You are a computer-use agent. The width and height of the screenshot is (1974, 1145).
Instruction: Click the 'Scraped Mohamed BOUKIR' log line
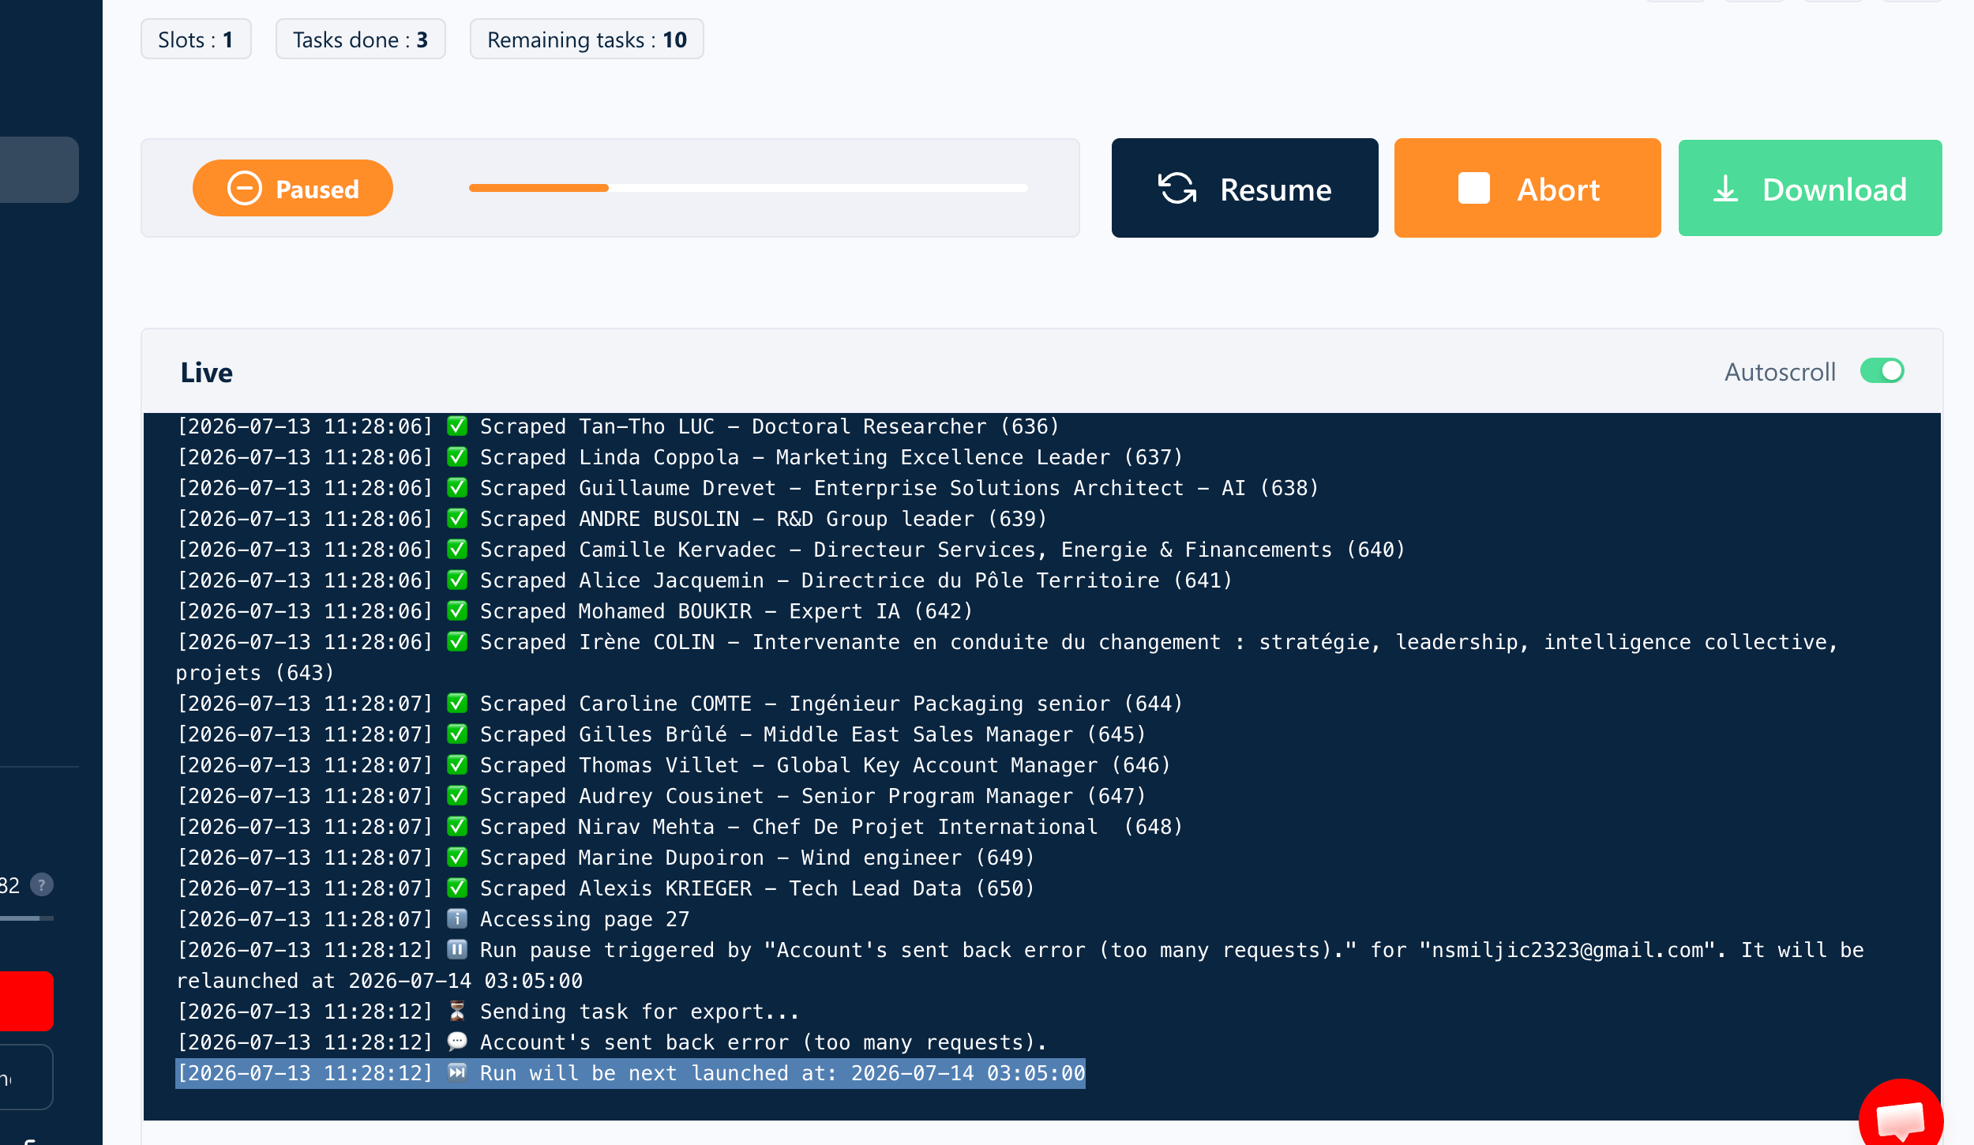pos(574,611)
